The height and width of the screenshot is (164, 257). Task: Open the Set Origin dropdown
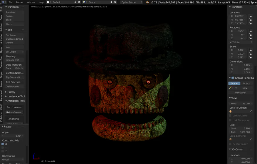(x=15, y=52)
